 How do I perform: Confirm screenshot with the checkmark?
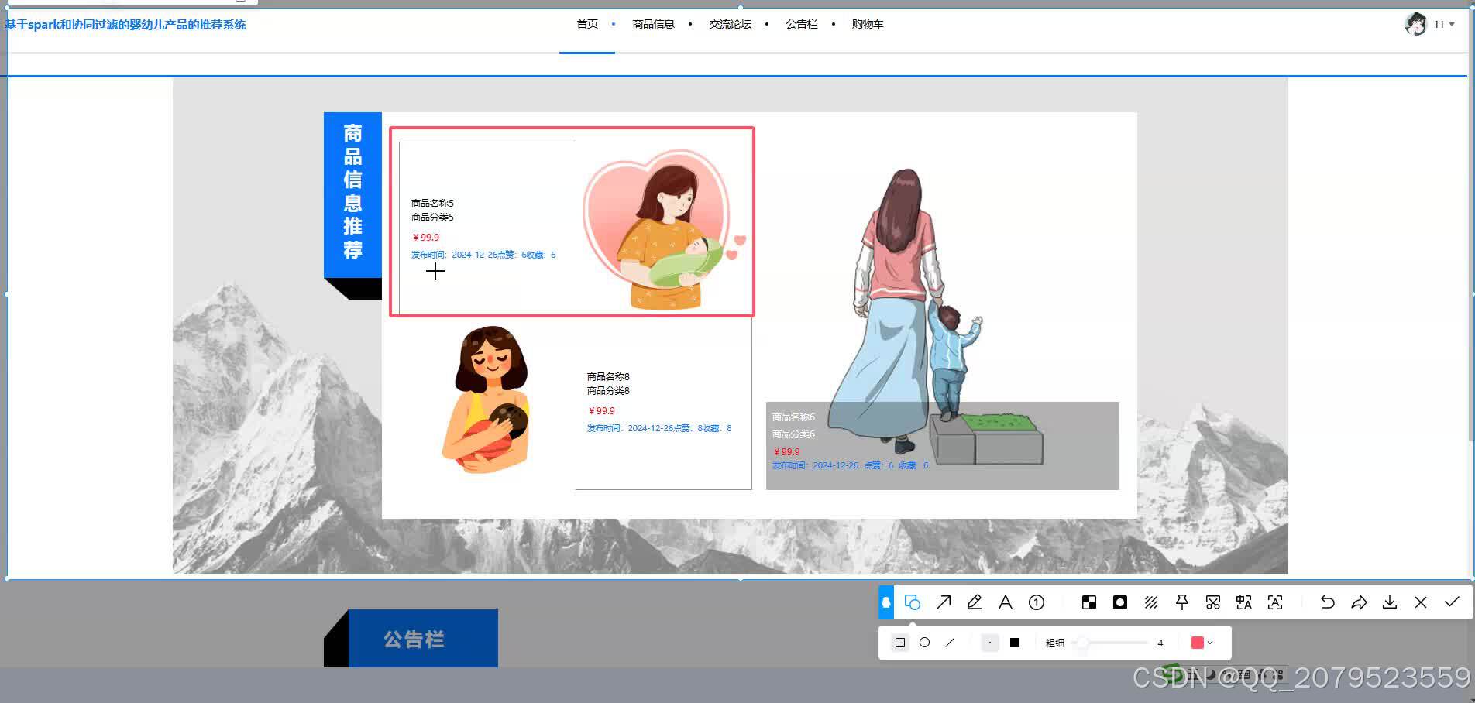pos(1451,602)
